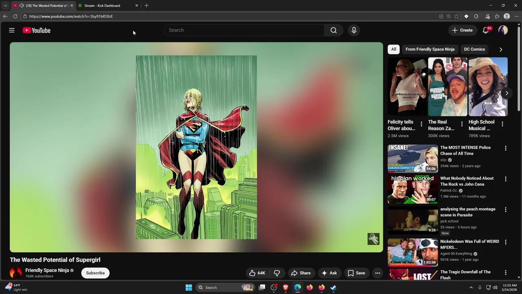Open Task View from the taskbar

(262, 287)
